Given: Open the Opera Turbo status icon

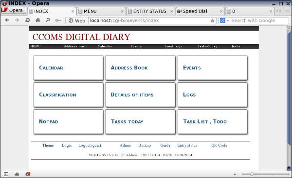Looking at the screenshot, I should (x=28, y=174).
